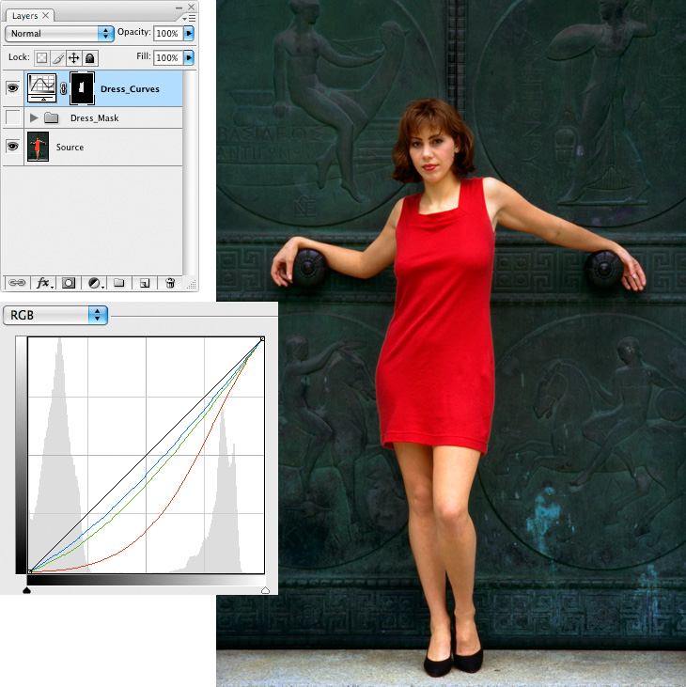Enable lock transparent pixels
Screen dimensions: 686x687
(41, 57)
